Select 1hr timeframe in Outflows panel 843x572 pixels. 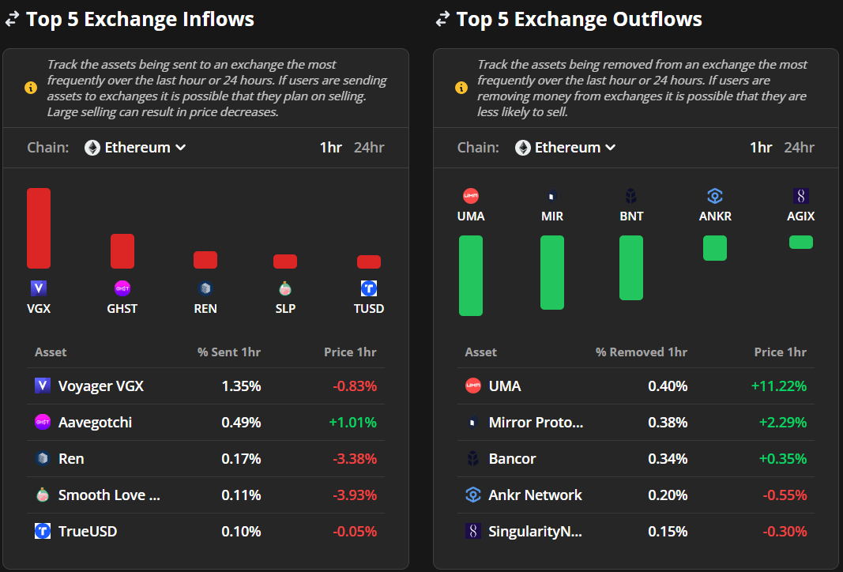pos(761,147)
